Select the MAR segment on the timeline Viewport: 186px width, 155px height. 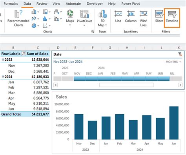click(x=128, y=79)
